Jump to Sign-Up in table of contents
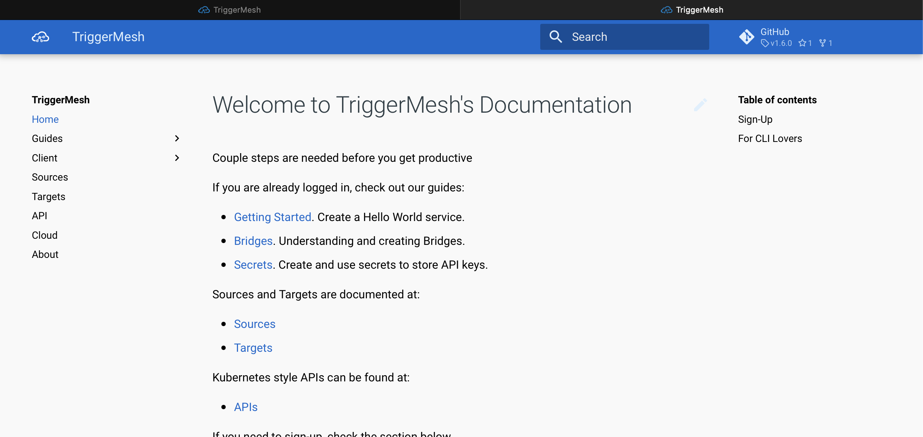 click(x=755, y=119)
